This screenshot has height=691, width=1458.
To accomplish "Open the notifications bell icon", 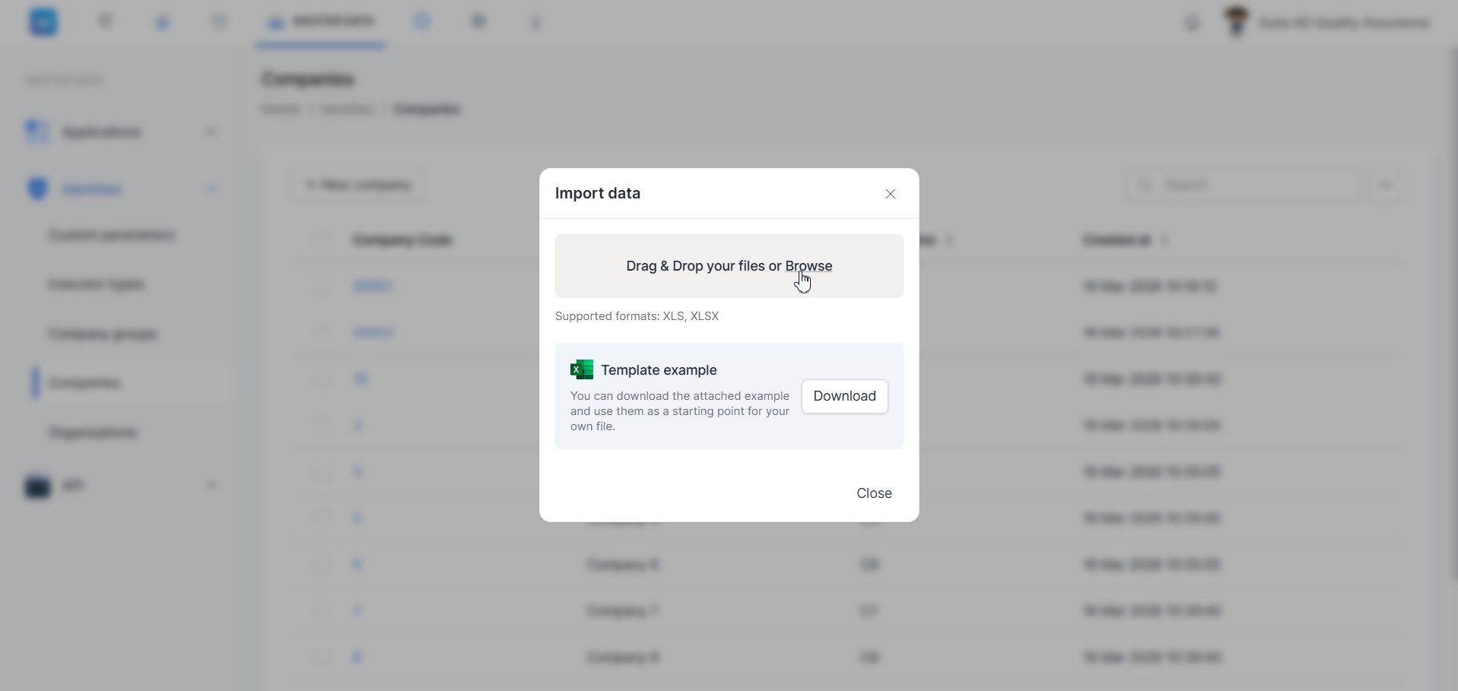I will pyautogui.click(x=1192, y=23).
